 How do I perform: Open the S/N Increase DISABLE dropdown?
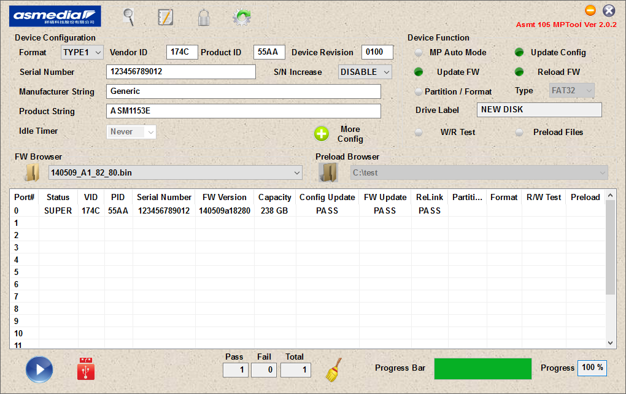tap(365, 72)
